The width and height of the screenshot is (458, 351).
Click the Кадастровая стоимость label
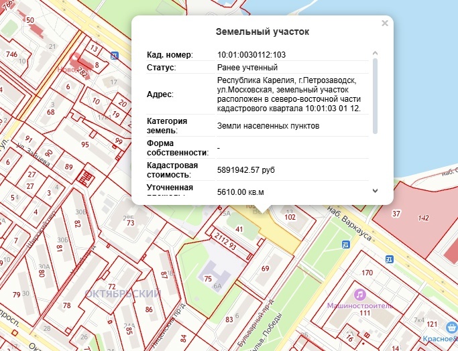point(172,170)
